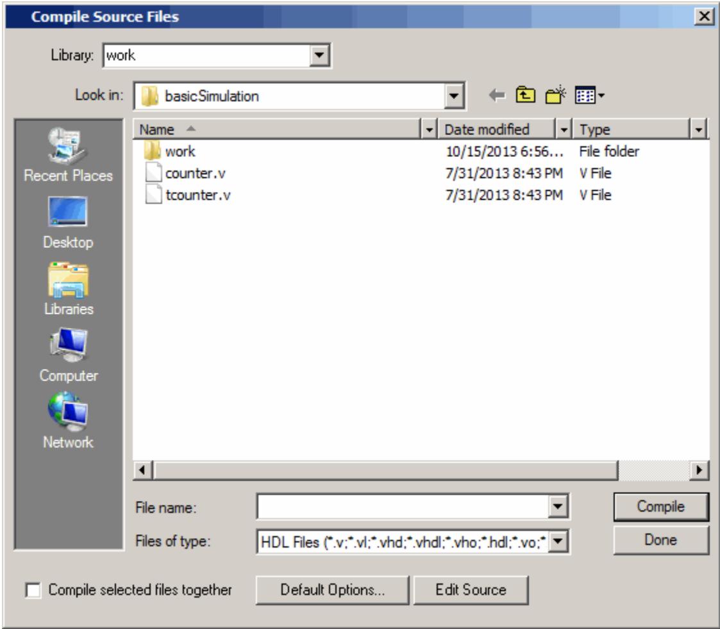The width and height of the screenshot is (720, 629).
Task: Expand the Library dropdown
Action: [319, 56]
